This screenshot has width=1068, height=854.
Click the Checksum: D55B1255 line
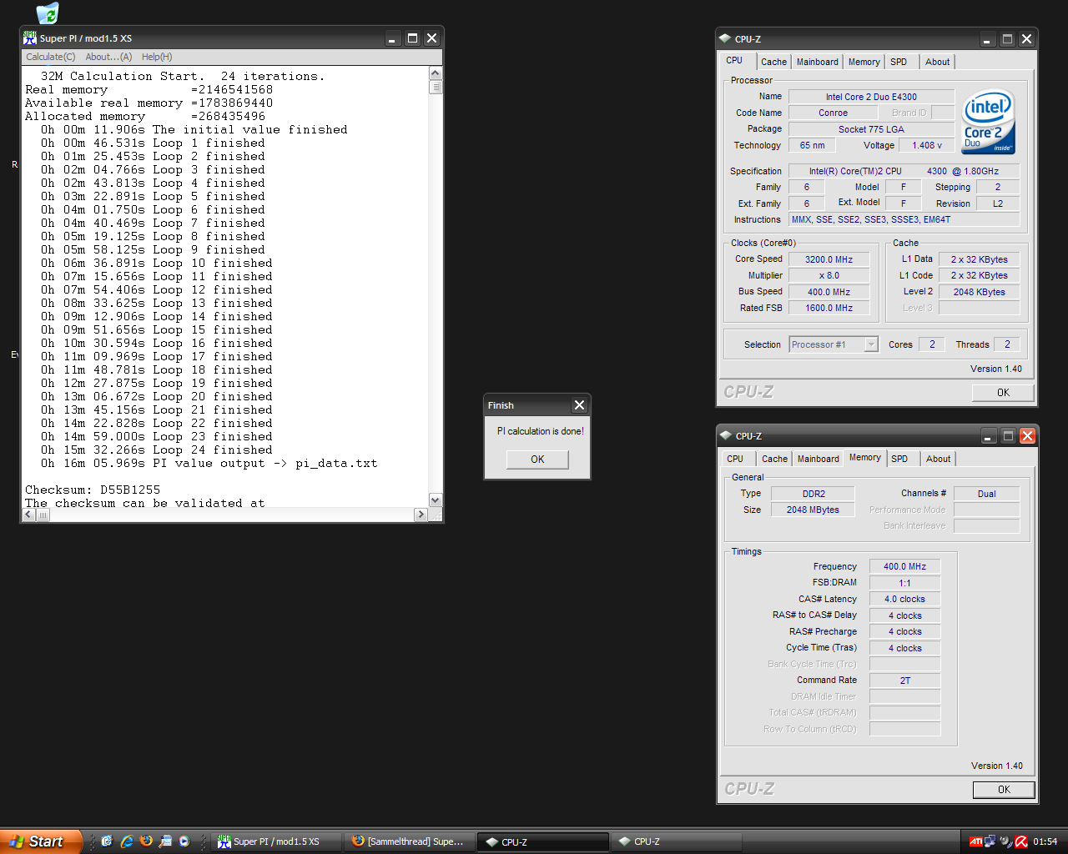pyautogui.click(x=93, y=490)
